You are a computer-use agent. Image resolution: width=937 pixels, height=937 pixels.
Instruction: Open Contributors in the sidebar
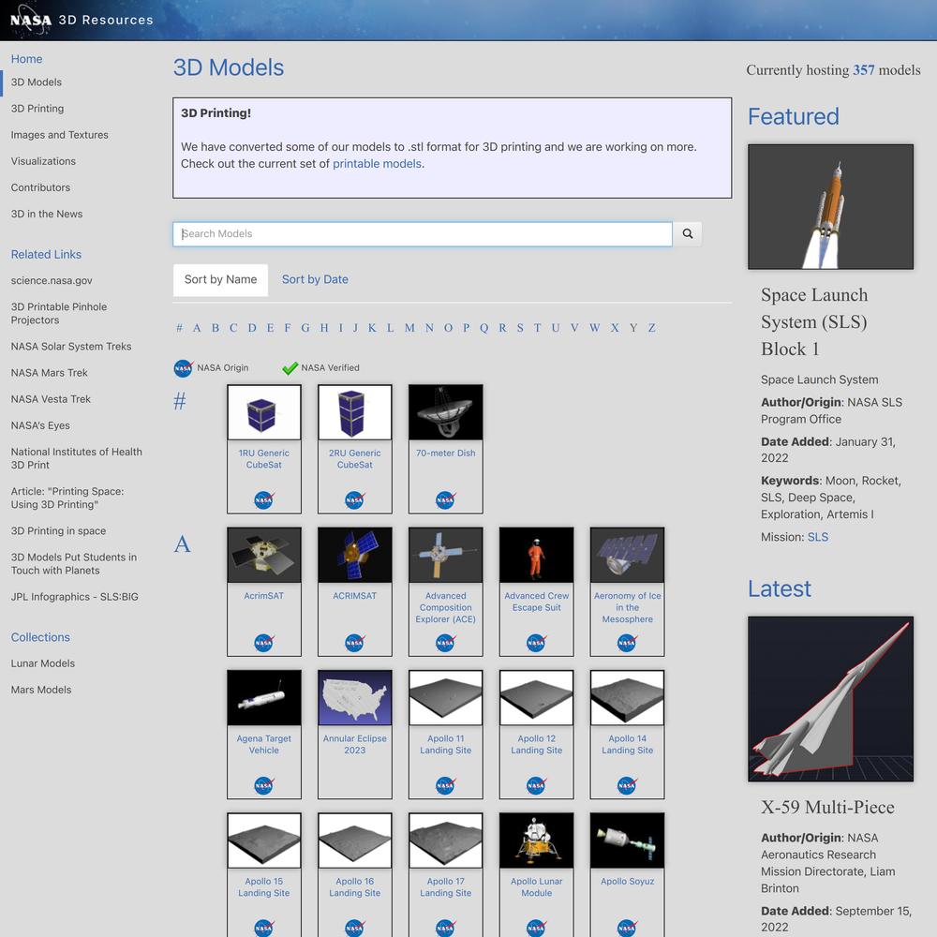tap(40, 187)
